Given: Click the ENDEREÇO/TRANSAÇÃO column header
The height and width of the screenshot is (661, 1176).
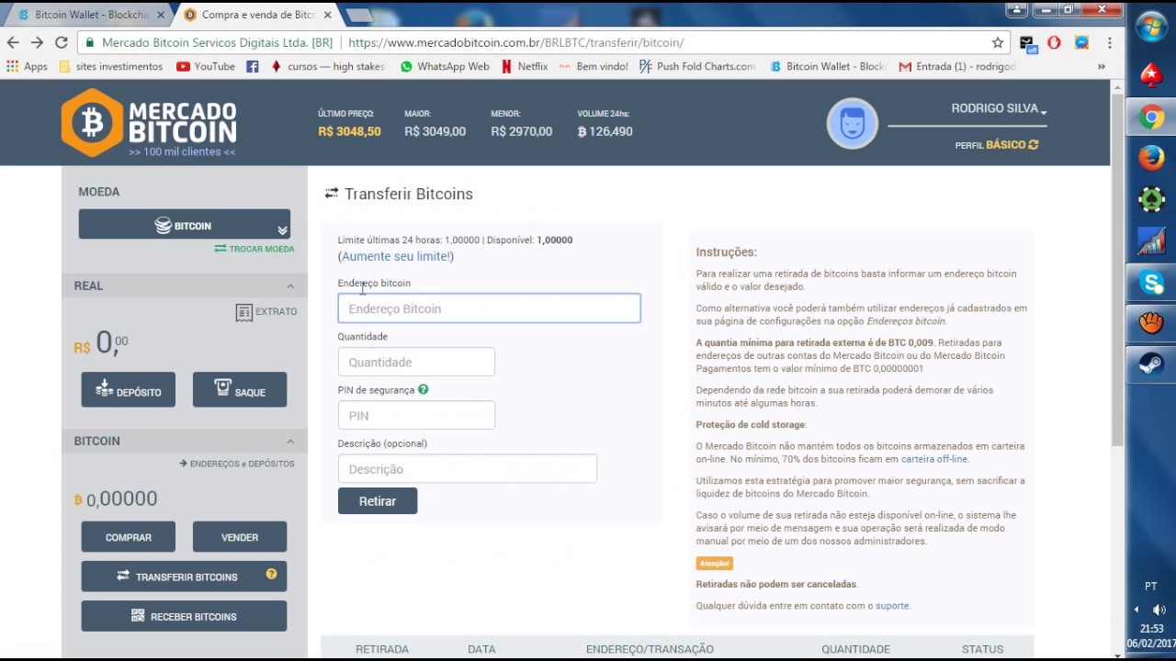Looking at the screenshot, I should pos(650,649).
